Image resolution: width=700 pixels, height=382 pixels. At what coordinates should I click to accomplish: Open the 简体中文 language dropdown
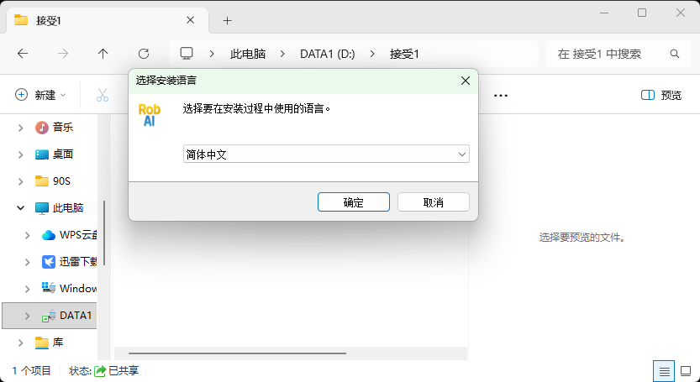[x=326, y=154]
